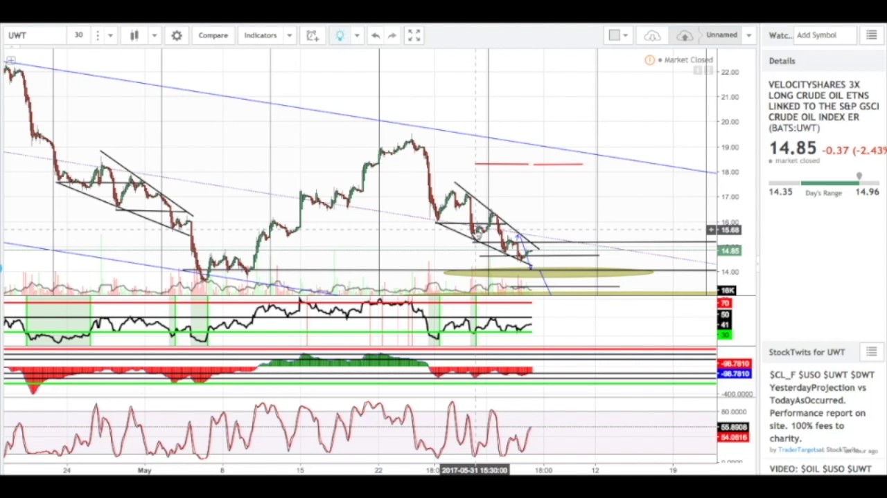
Task: Click the red horizontal line near 18.00
Action: [x=529, y=164]
